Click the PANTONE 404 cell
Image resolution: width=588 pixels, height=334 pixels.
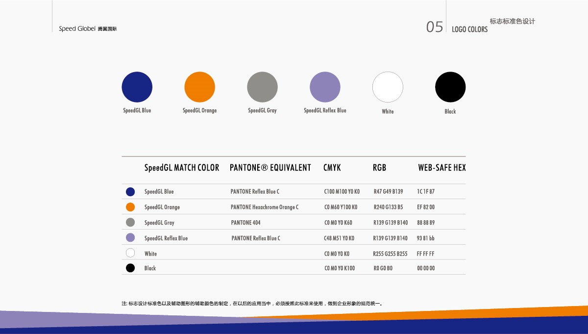(x=245, y=223)
